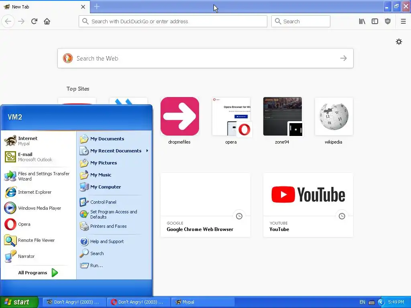Open Printers and Faxes
The width and height of the screenshot is (411, 308).
click(x=114, y=226)
